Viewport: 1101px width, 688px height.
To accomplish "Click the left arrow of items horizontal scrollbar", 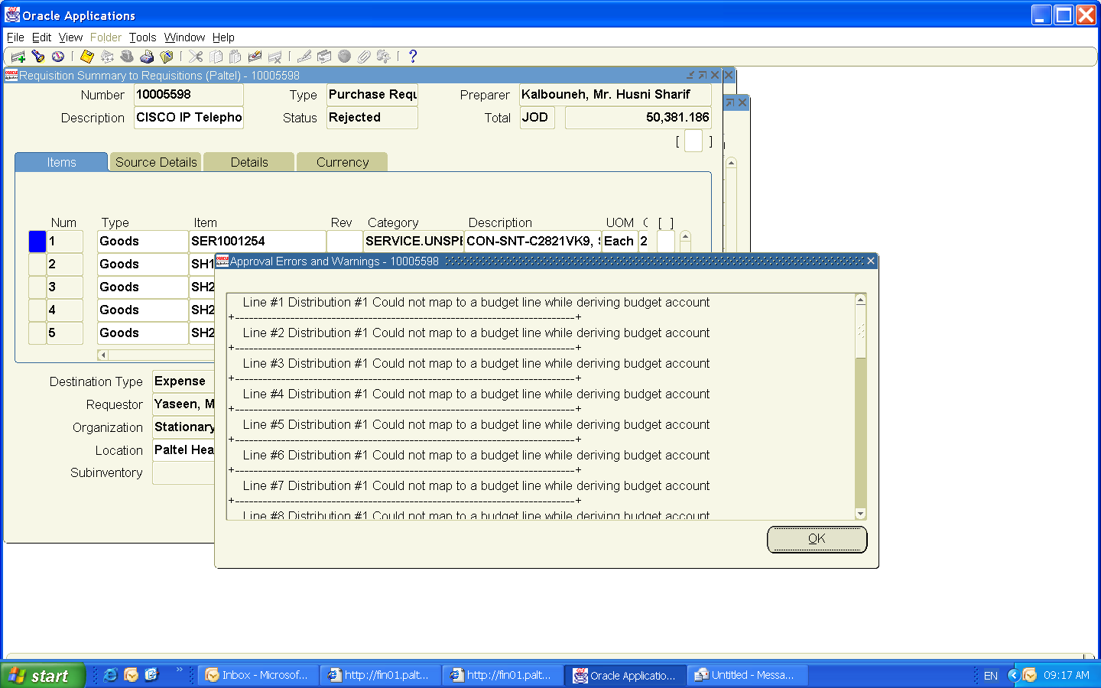I will [103, 355].
